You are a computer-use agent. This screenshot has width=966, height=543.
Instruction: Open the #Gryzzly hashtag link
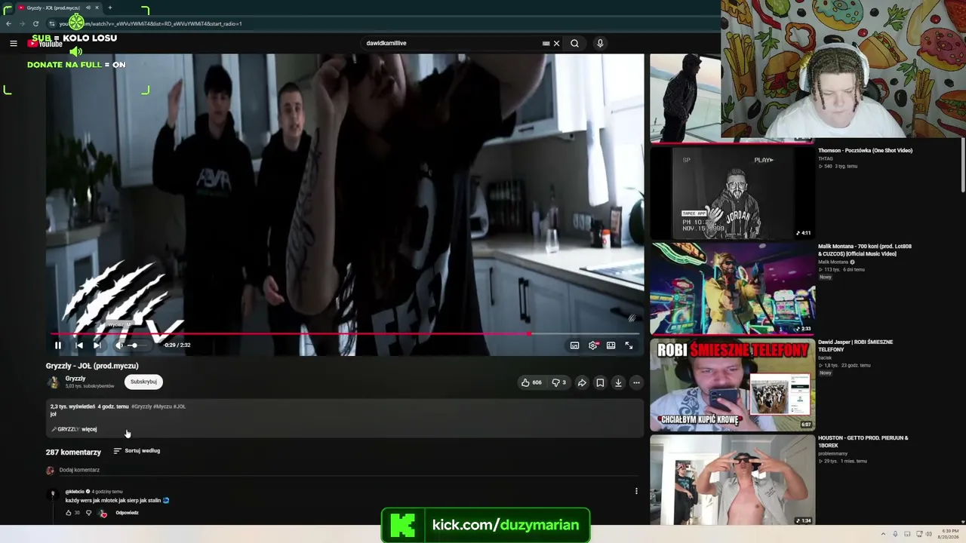pyautogui.click(x=141, y=406)
